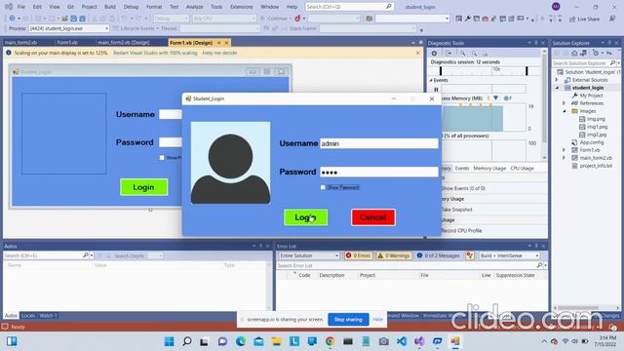Click the Save toolbar icon

pyautogui.click(x=74, y=19)
